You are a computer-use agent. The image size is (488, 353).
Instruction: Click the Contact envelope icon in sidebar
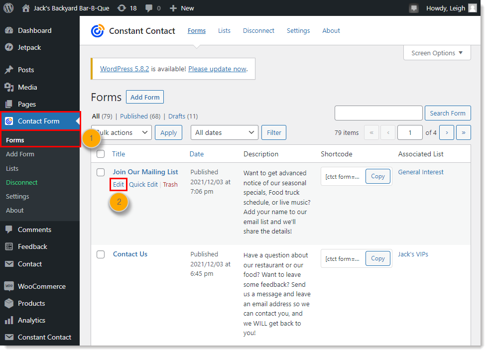9,264
